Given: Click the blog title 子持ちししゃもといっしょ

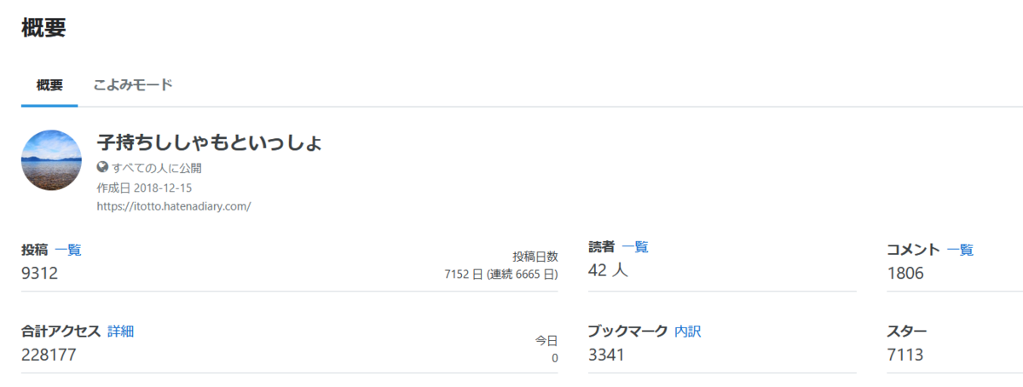Looking at the screenshot, I should 210,142.
